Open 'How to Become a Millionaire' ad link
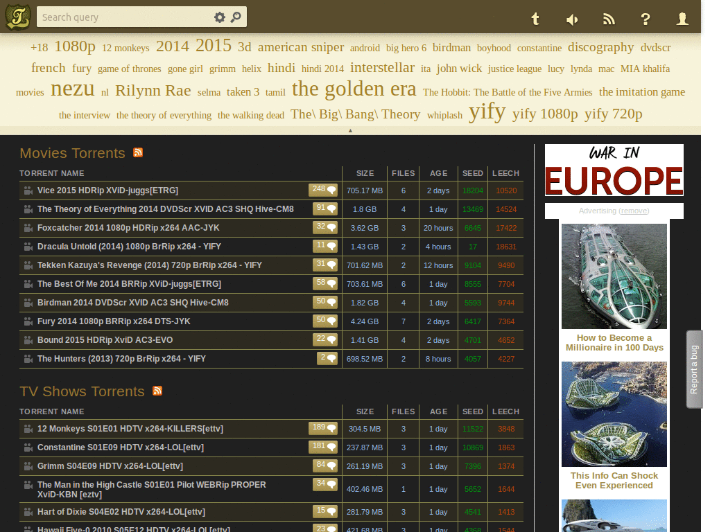This screenshot has width=710, height=532. tap(614, 342)
